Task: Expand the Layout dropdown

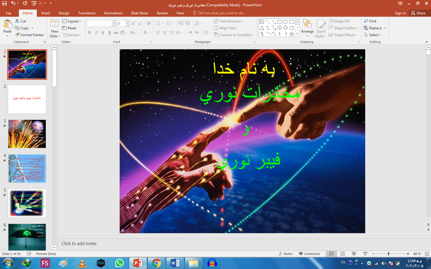Action: (72, 21)
